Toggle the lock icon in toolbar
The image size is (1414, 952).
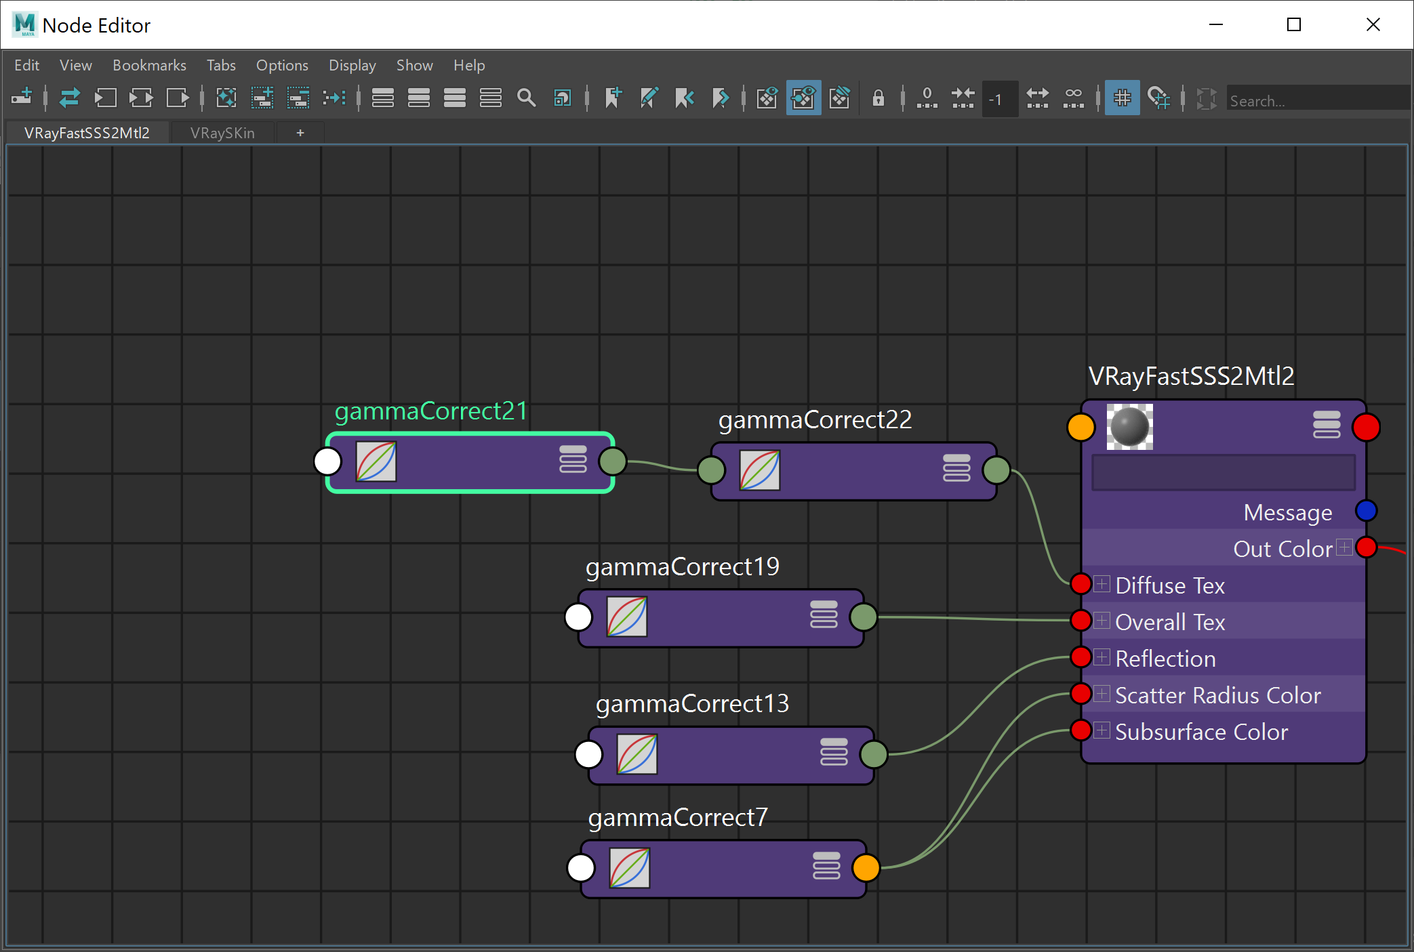click(878, 98)
